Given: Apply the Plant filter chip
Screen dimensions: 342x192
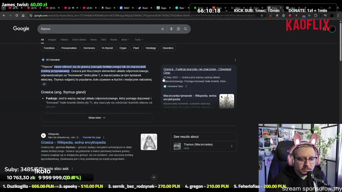Looking at the screenshot, I should click(x=136, y=48).
